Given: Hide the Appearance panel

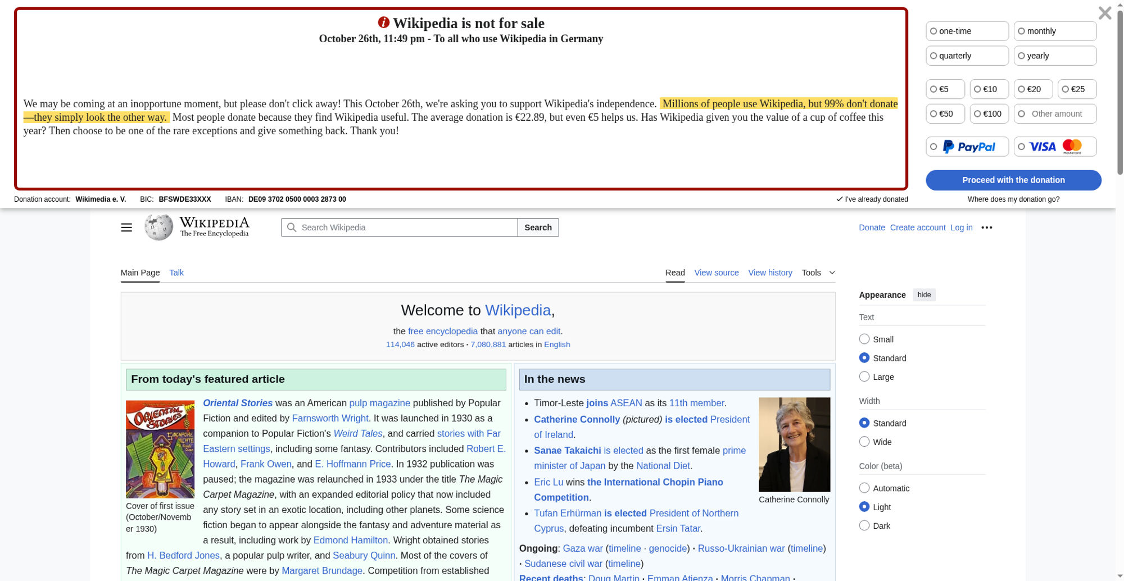Looking at the screenshot, I should (x=924, y=295).
